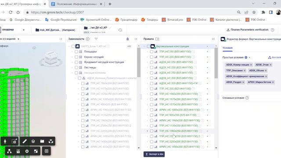Image resolution: width=281 pixels, height=158 pixels.
Task: Click the folder icon in the viewer toolbar
Action: coord(42,141)
